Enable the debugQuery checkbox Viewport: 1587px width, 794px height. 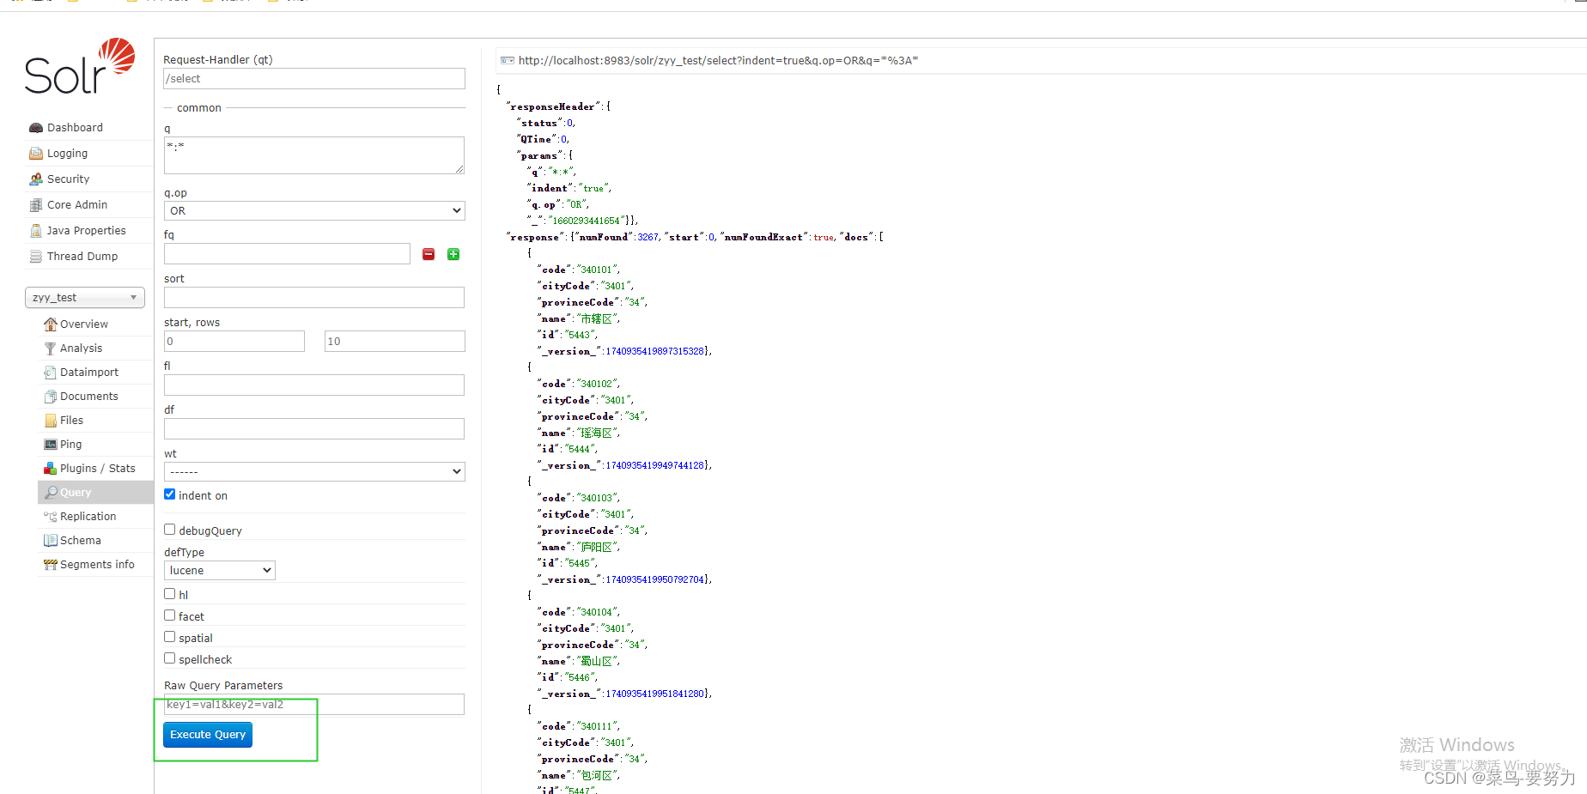170,530
